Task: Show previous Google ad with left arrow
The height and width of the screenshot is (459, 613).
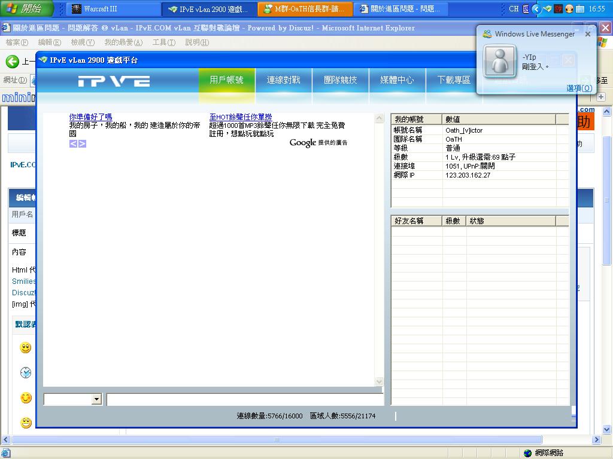Action: 73,143
